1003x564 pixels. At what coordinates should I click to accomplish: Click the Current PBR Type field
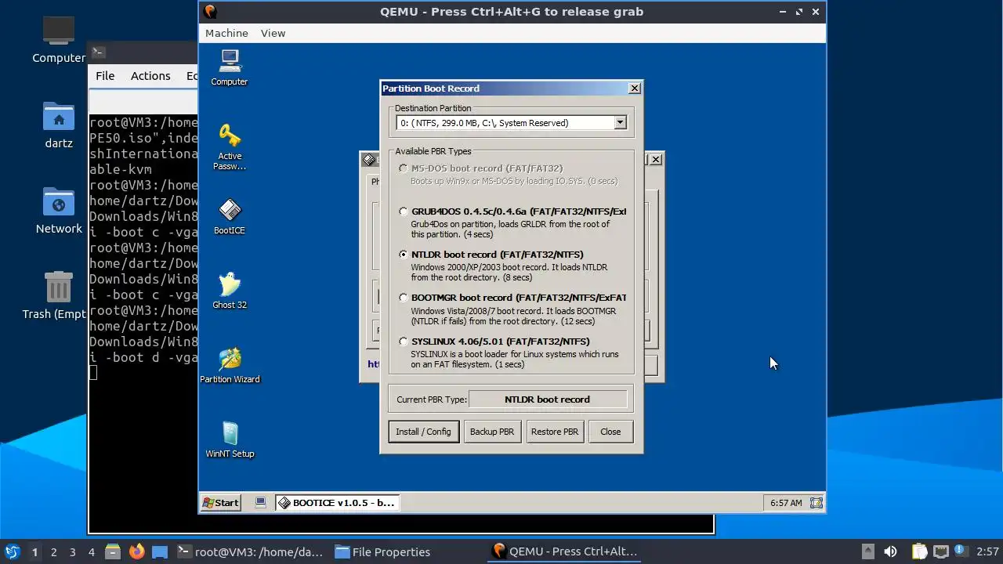(x=547, y=399)
